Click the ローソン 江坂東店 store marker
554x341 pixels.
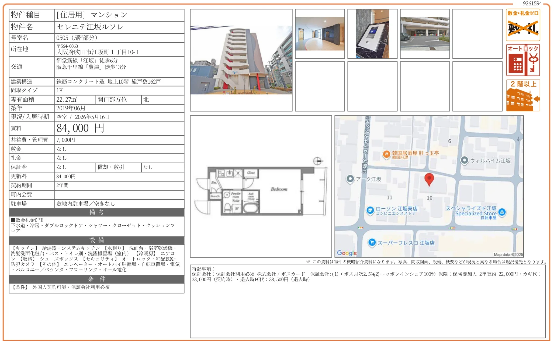click(370, 210)
